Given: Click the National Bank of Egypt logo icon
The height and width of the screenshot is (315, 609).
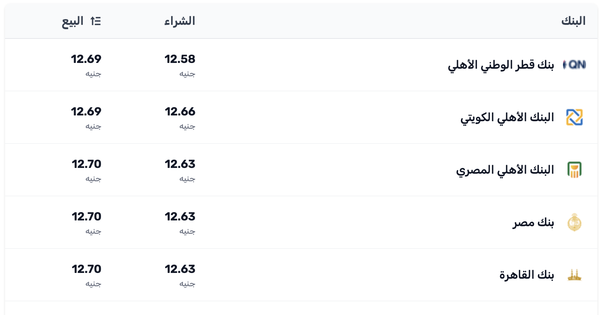Looking at the screenshot, I should pos(574,169).
